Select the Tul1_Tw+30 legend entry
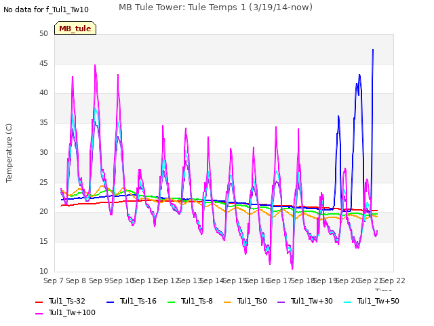Screen dimensions: 434x326 pyautogui.click(x=305, y=301)
